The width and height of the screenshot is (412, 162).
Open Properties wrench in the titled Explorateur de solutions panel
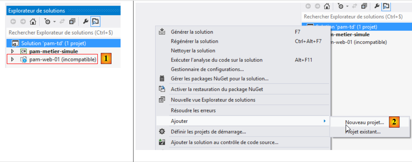[86, 22]
